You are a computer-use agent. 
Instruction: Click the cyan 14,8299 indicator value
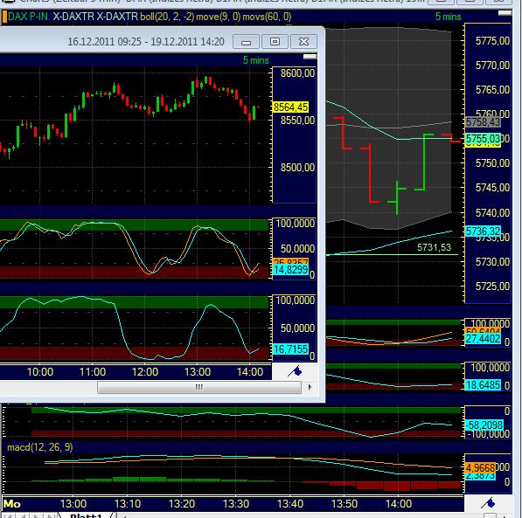pyautogui.click(x=290, y=270)
